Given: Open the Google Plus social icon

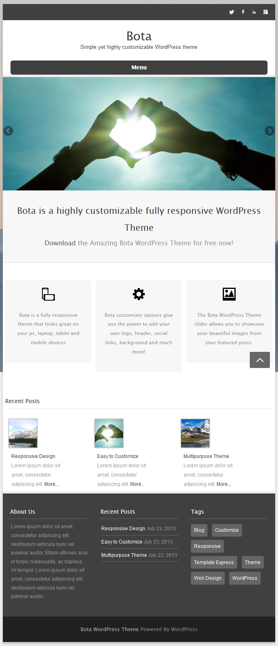Looking at the screenshot, I should click(x=265, y=12).
